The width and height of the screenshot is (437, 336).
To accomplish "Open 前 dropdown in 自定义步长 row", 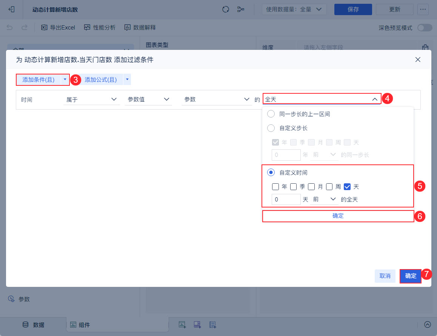I will 324,155.
